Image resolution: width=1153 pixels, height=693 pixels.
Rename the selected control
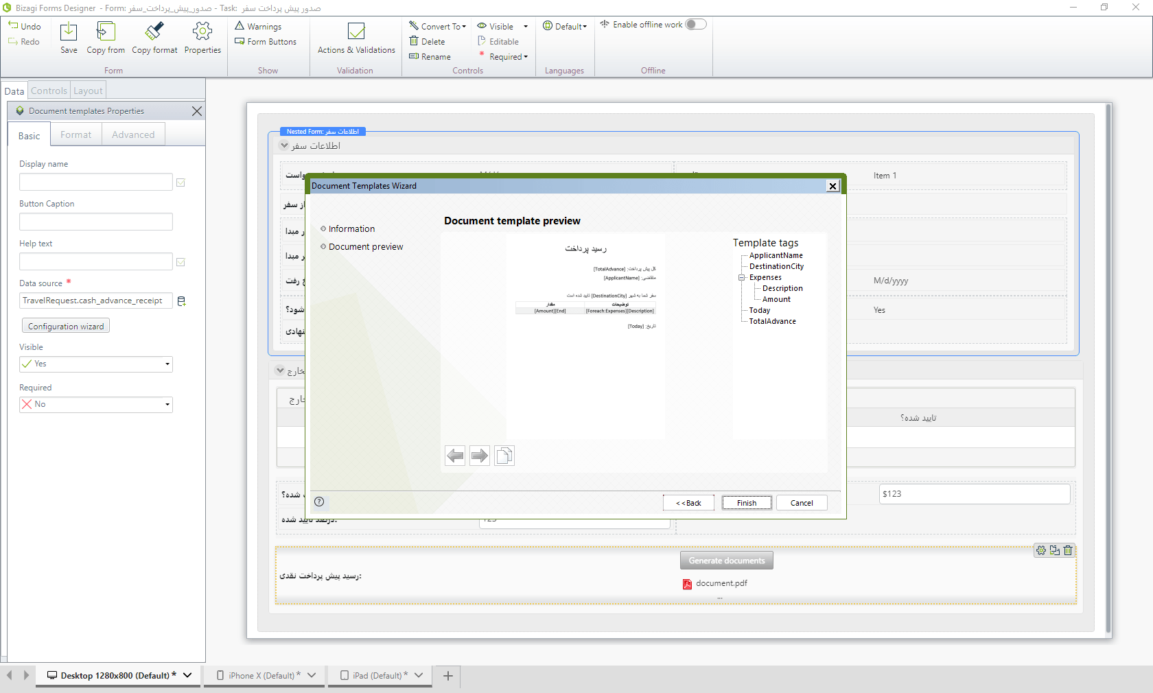pyautogui.click(x=430, y=56)
